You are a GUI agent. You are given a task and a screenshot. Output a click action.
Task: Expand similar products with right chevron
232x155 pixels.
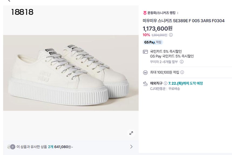(131, 147)
